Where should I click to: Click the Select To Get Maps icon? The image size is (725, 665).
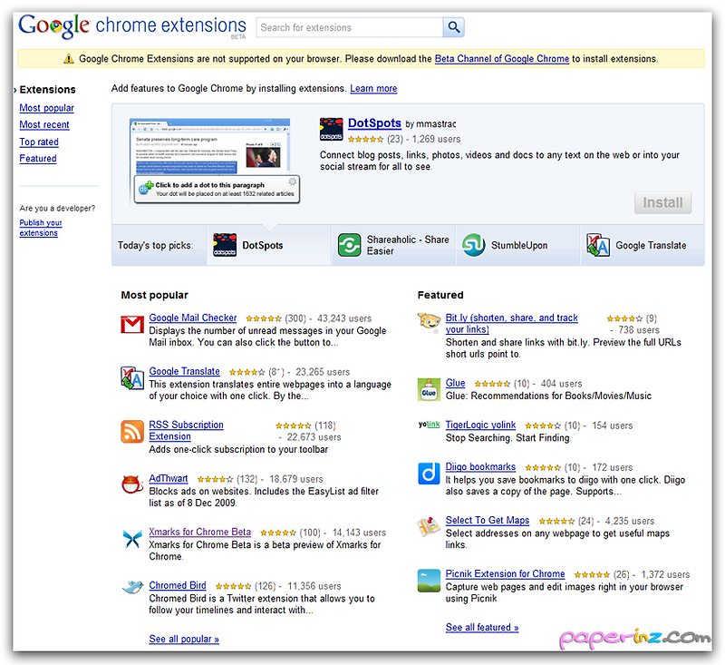429,526
